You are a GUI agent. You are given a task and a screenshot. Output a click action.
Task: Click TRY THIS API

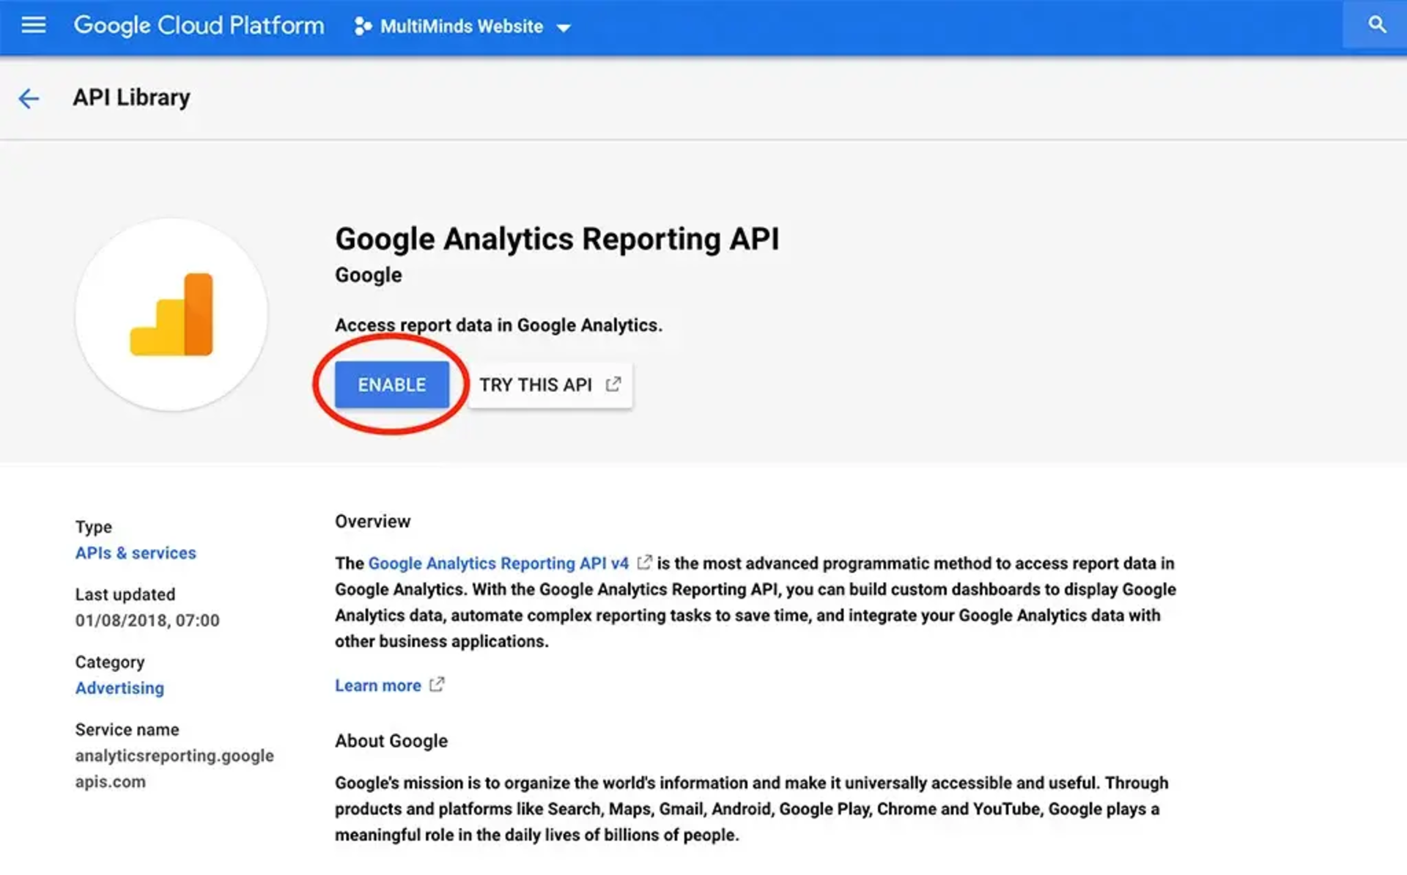(x=536, y=384)
